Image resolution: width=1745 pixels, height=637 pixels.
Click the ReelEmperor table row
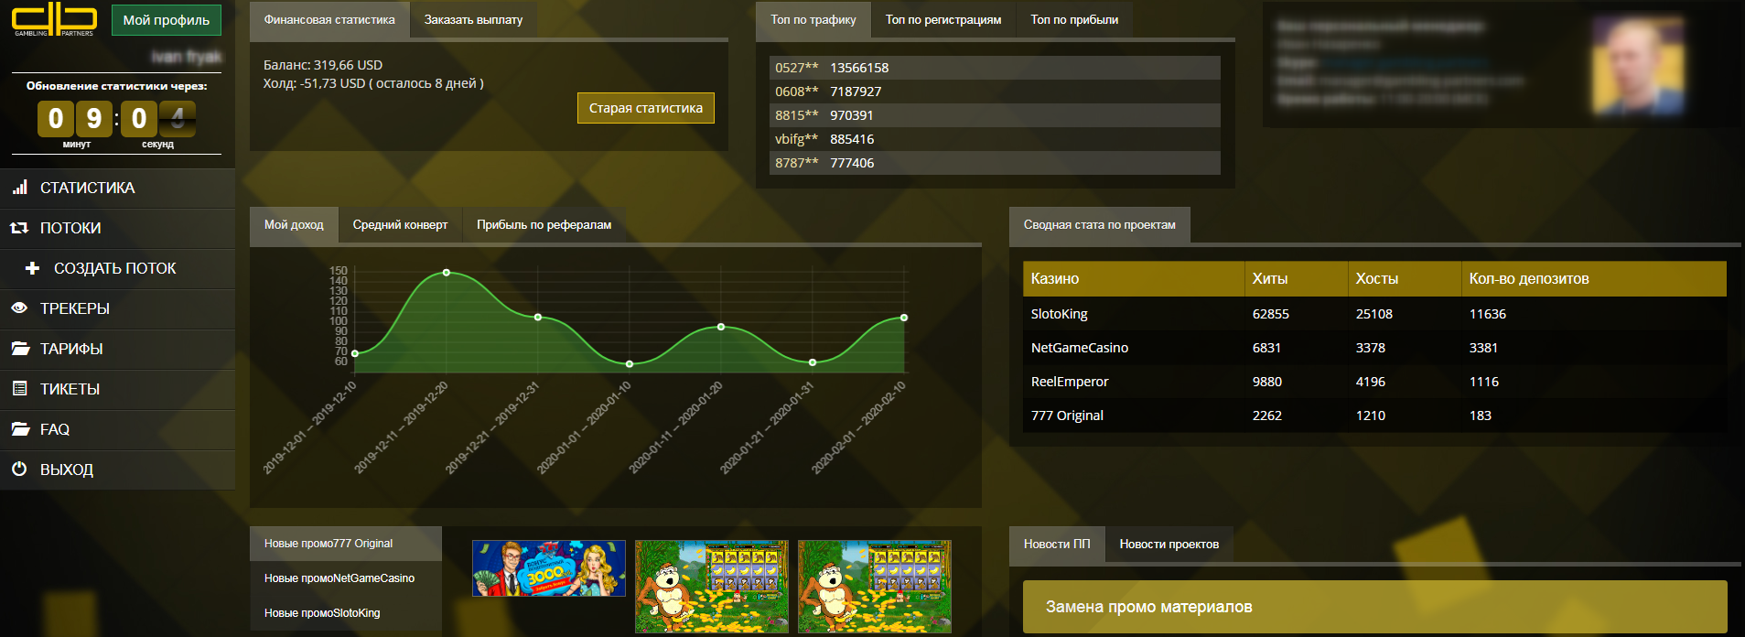1374,382
